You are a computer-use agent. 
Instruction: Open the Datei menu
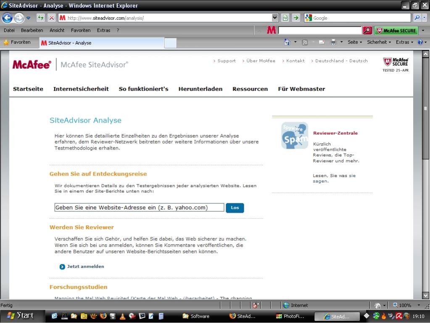(9, 30)
